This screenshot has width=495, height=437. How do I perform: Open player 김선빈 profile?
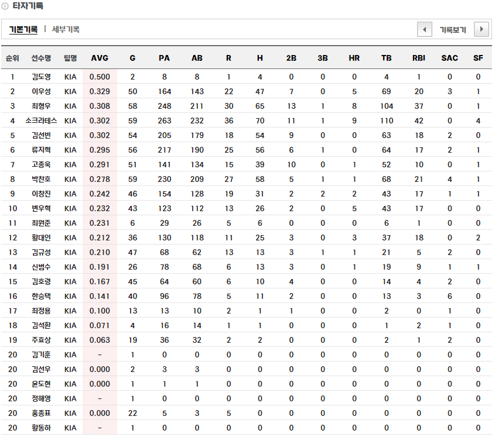[41, 135]
